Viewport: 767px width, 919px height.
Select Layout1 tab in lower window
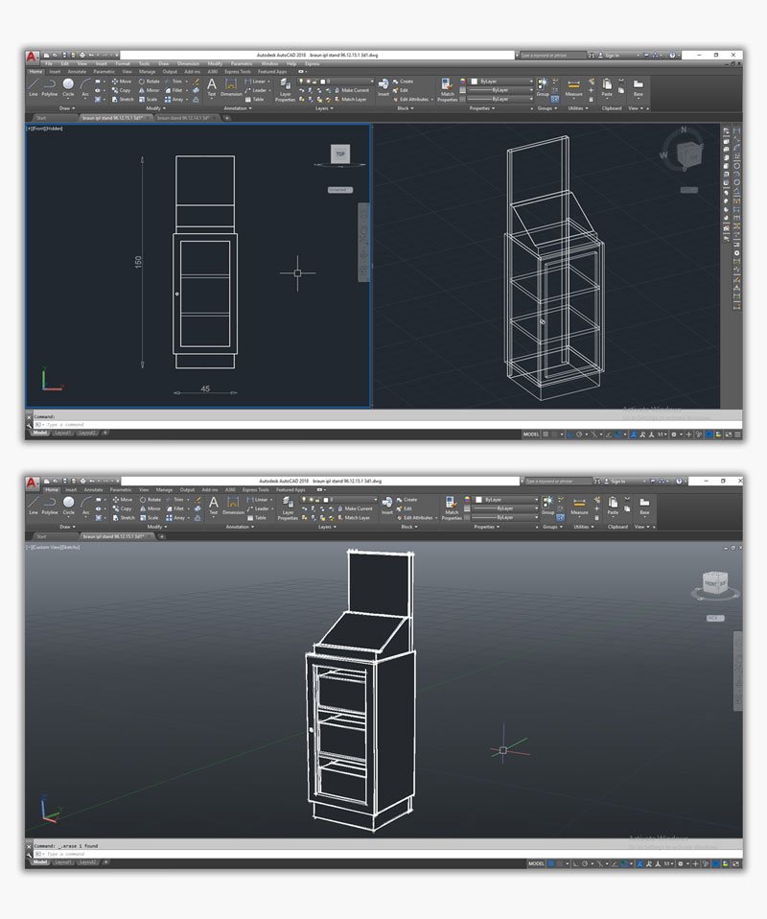click(x=62, y=862)
